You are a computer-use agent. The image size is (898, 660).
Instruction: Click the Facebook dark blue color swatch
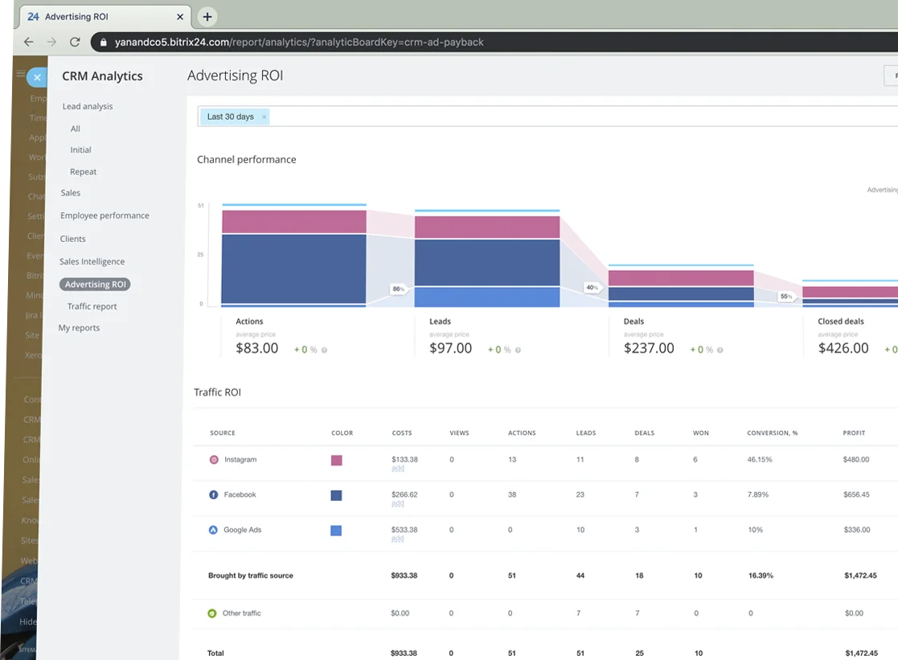pyautogui.click(x=337, y=495)
